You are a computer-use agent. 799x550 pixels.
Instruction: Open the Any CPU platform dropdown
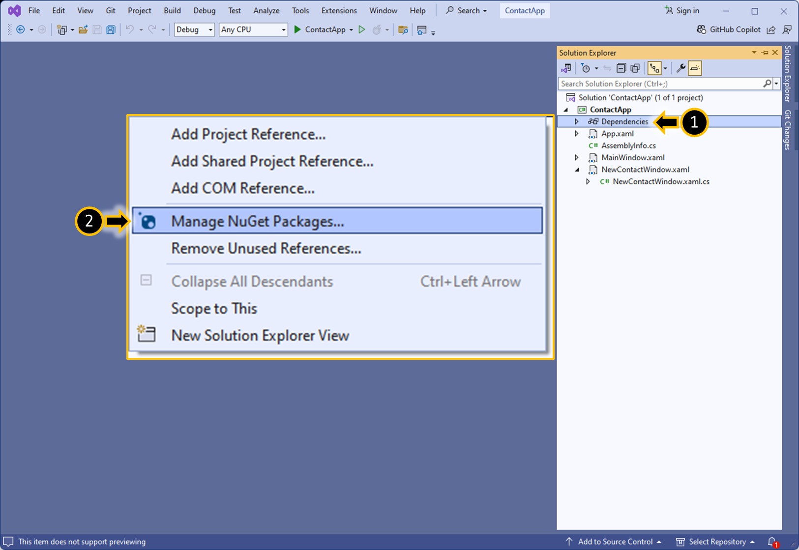[x=253, y=29]
